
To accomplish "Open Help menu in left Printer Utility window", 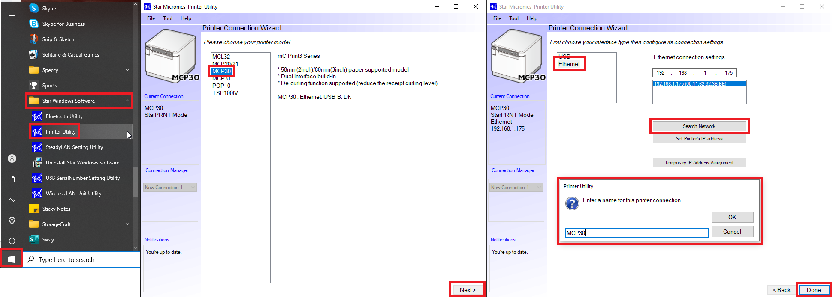I will 186,18.
